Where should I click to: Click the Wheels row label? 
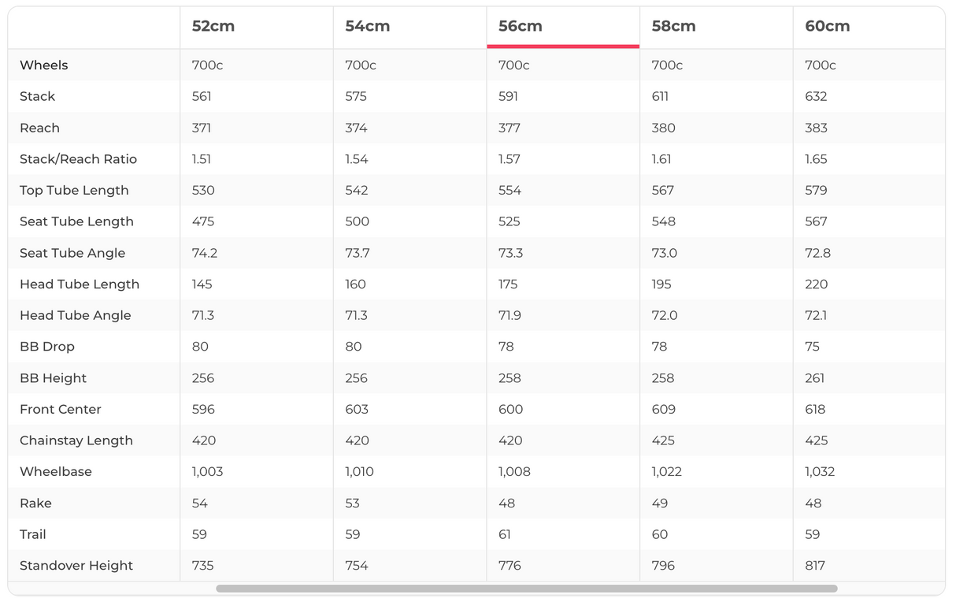44,65
